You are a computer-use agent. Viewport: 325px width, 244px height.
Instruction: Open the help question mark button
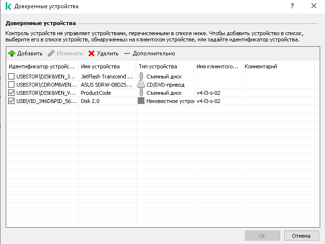coord(292,6)
